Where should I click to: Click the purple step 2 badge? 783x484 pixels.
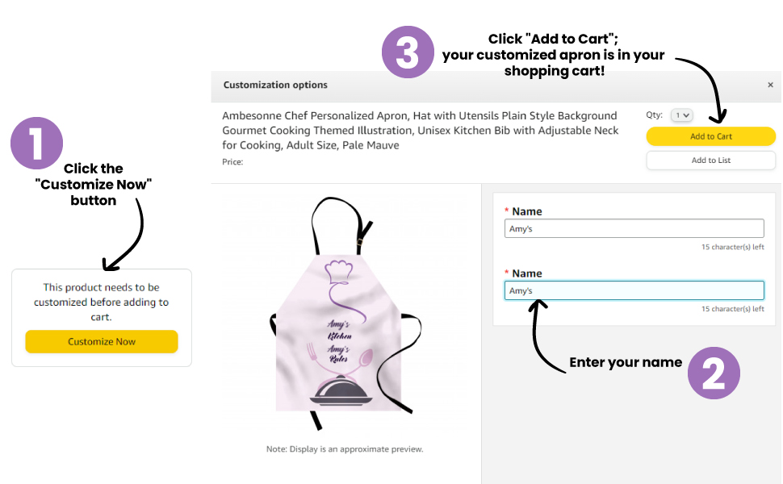(714, 373)
